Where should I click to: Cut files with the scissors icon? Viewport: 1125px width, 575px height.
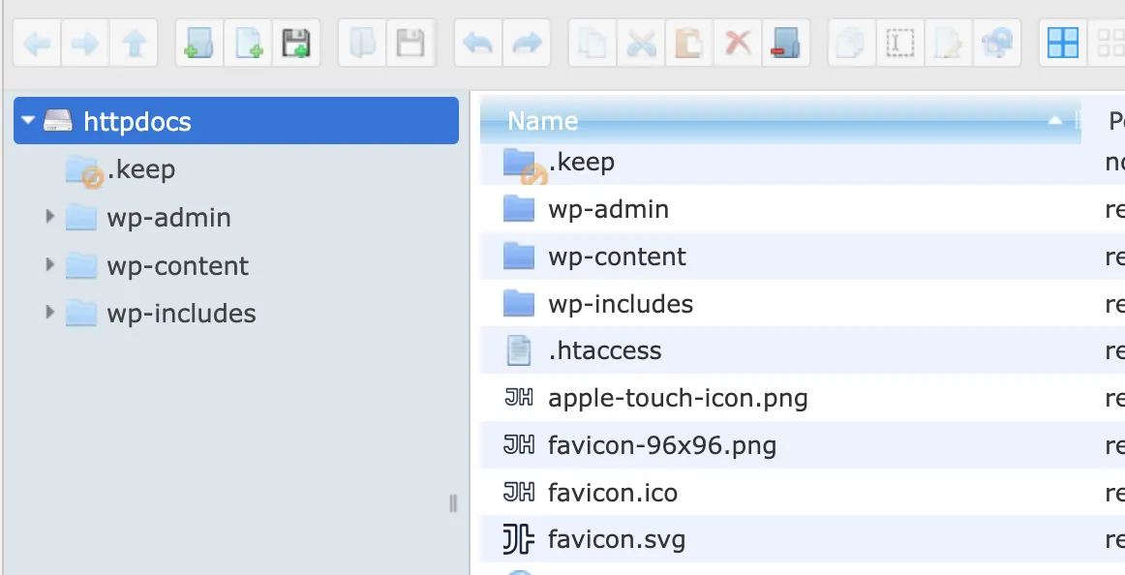pos(641,43)
